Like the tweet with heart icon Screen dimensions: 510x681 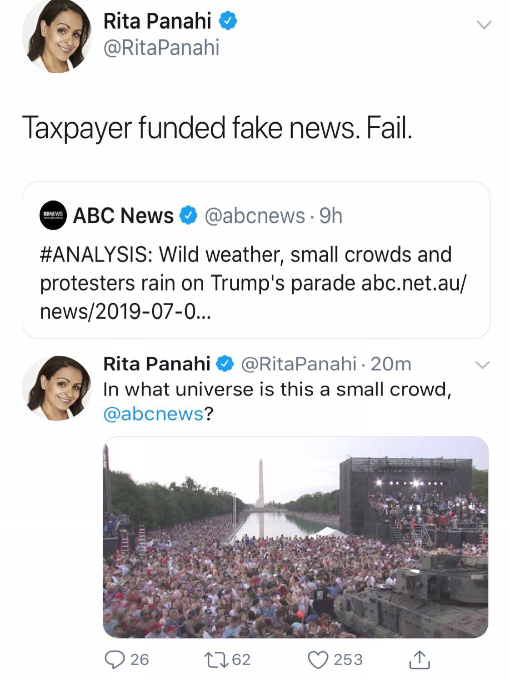point(318,659)
